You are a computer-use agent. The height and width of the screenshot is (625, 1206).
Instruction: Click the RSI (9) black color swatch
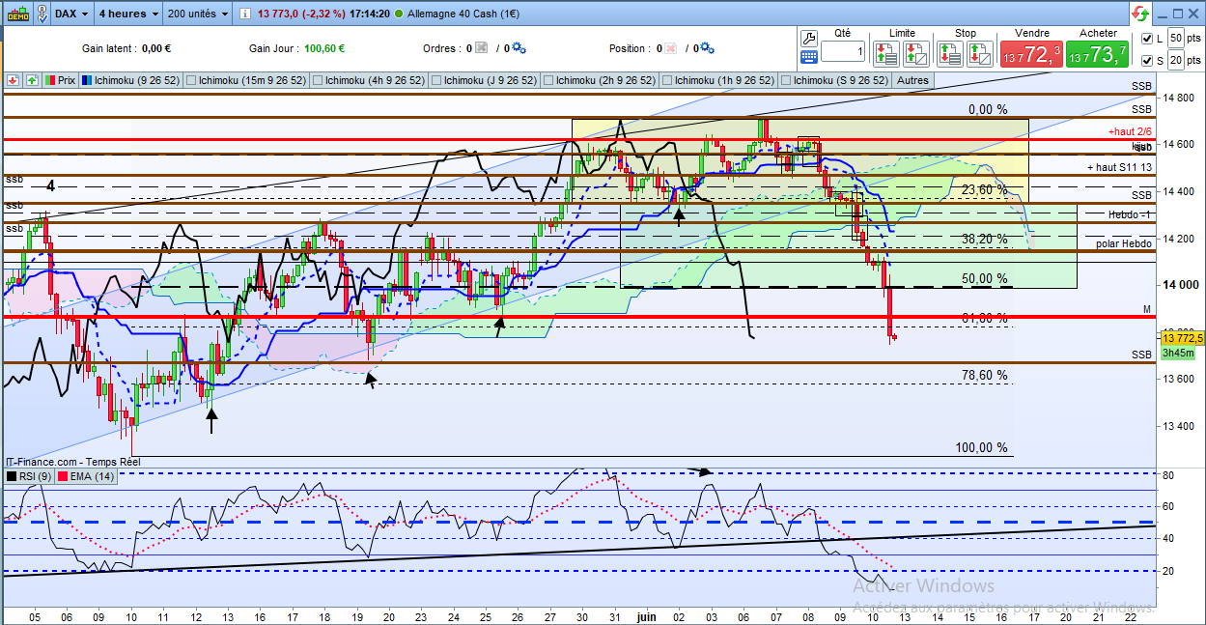pos(12,476)
